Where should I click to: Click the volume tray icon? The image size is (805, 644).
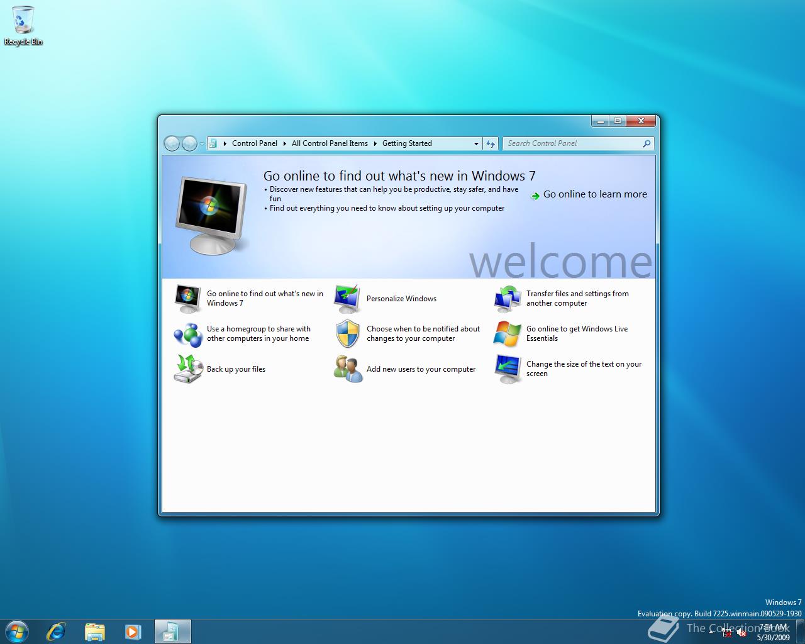point(741,633)
